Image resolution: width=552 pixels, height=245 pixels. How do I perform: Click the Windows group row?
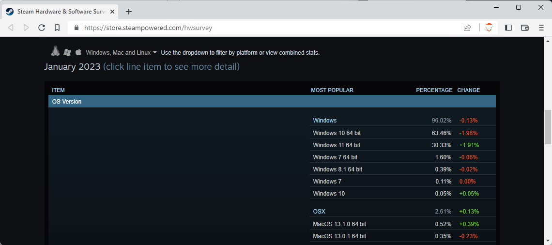coord(402,121)
